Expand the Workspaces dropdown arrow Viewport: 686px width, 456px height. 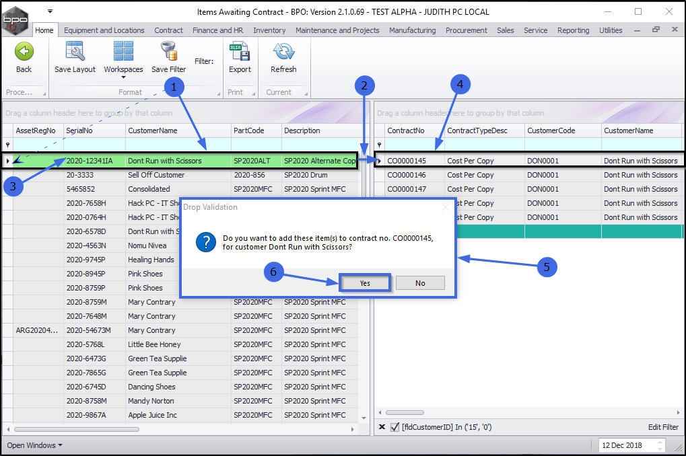click(123, 77)
